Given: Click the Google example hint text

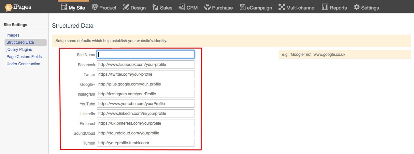Looking at the screenshot, I should coord(314,55).
